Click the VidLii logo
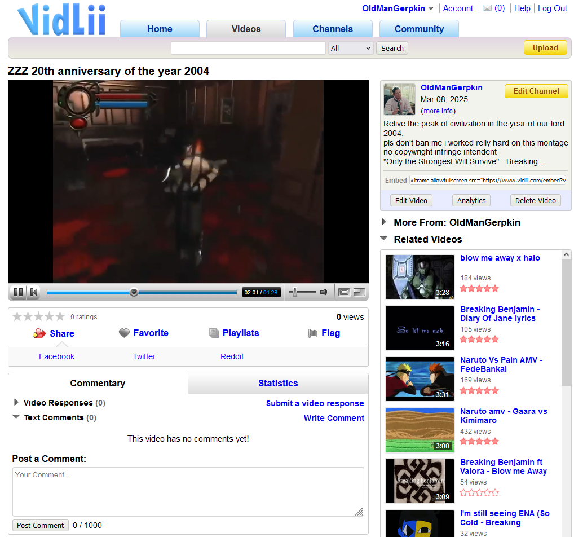Screen dimensions: 574x537 pyautogui.click(x=61, y=19)
